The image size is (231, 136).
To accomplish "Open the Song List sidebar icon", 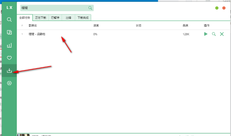I will point(9,32).
